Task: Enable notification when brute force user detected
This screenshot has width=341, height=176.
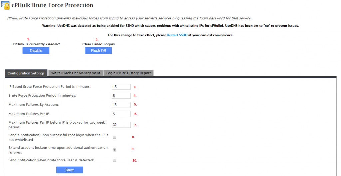Action: [x=115, y=160]
